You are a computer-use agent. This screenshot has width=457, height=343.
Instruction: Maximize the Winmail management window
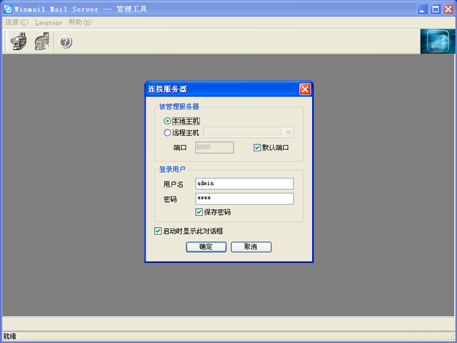pyautogui.click(x=436, y=9)
